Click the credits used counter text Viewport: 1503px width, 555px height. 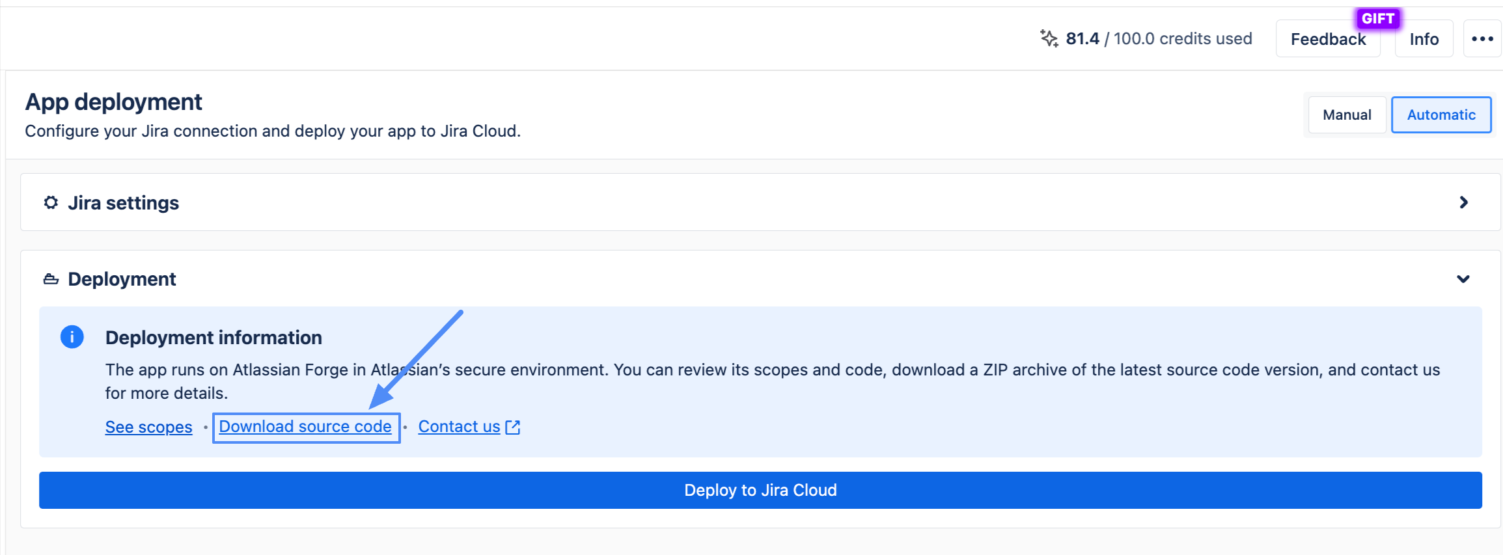click(x=1159, y=39)
